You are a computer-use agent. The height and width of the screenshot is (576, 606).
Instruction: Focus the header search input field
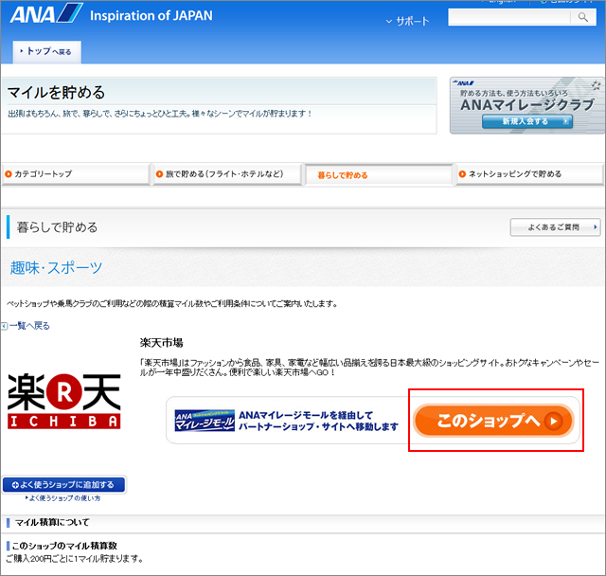tap(509, 17)
